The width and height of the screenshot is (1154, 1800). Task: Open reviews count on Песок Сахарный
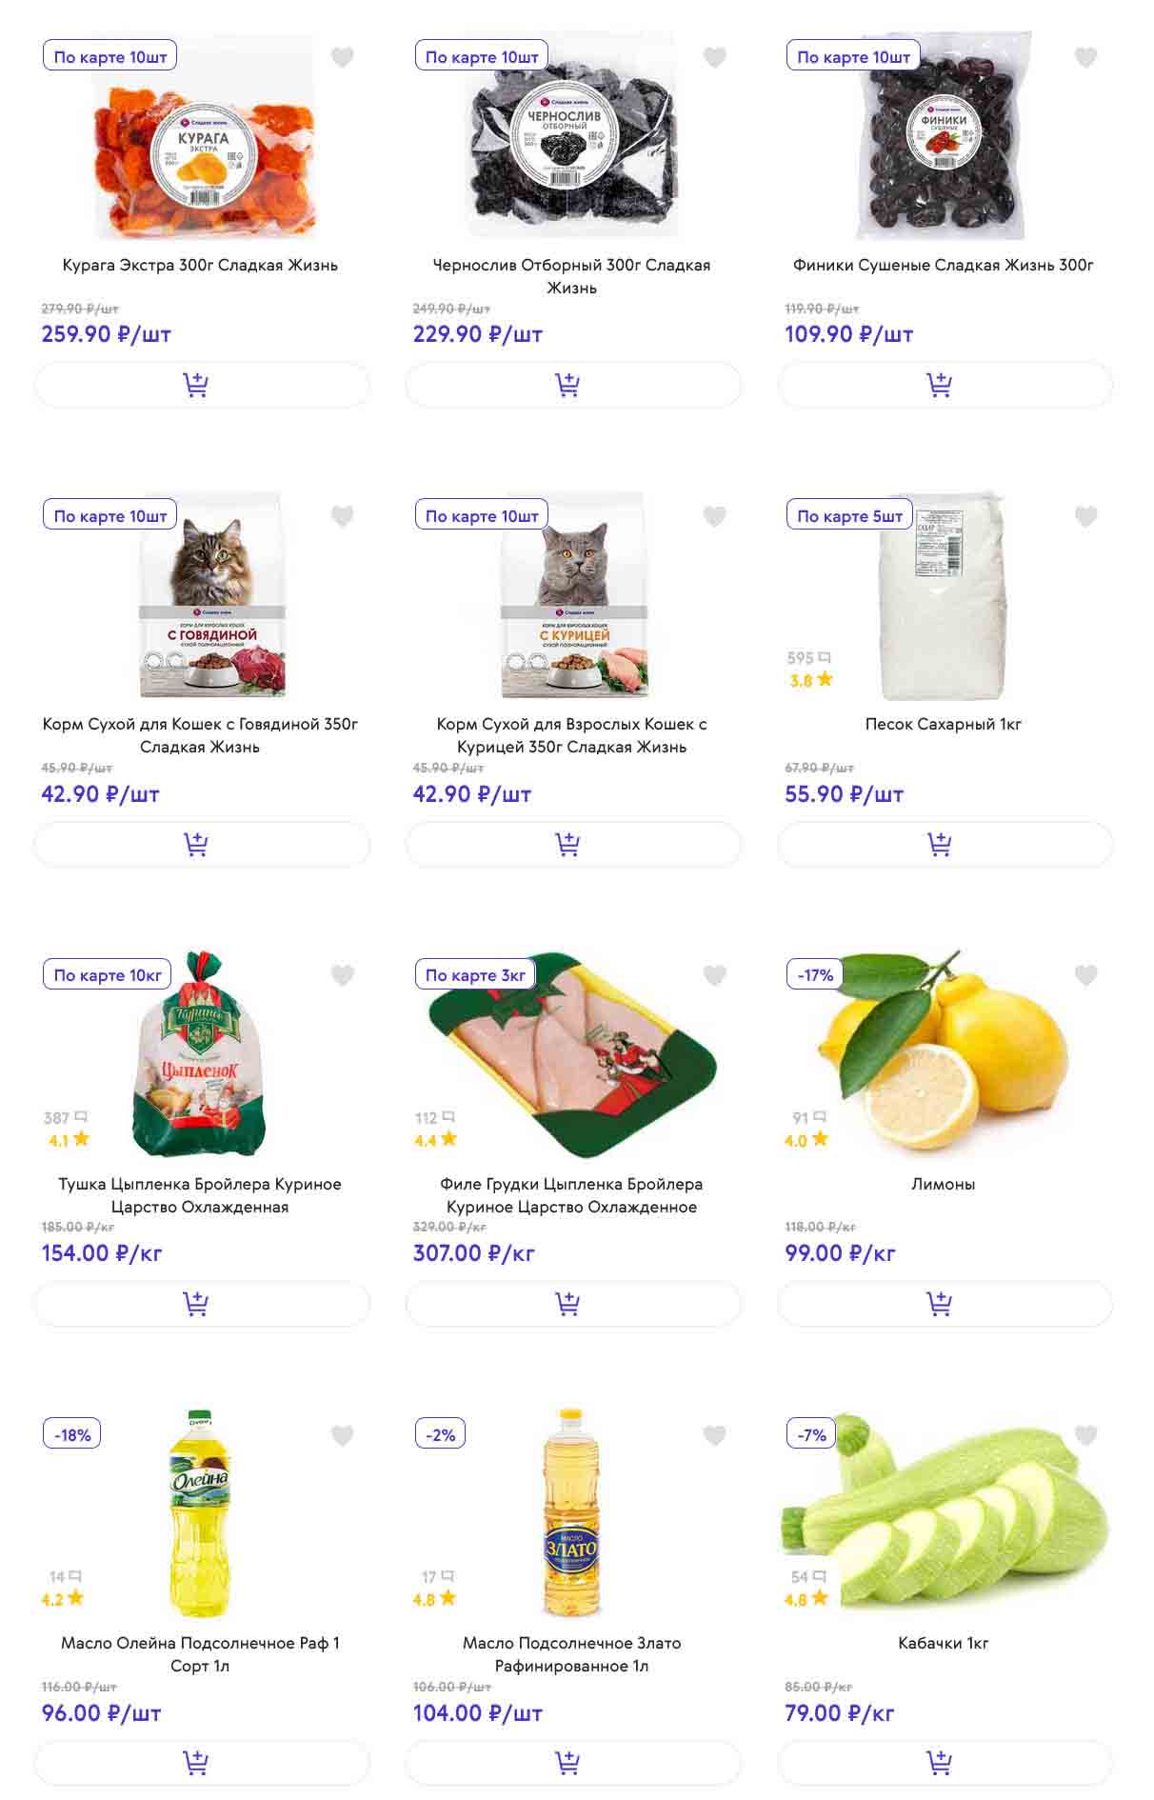tap(808, 658)
